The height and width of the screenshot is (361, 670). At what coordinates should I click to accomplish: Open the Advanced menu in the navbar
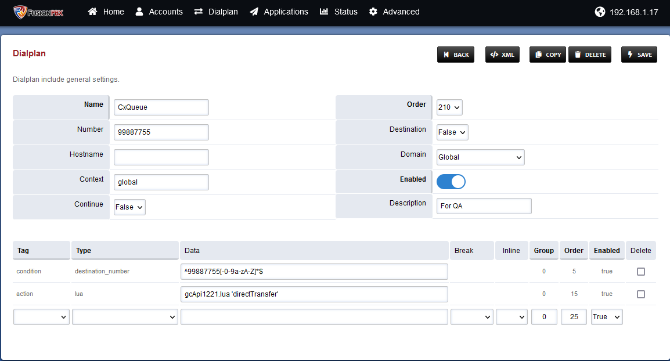tap(394, 12)
